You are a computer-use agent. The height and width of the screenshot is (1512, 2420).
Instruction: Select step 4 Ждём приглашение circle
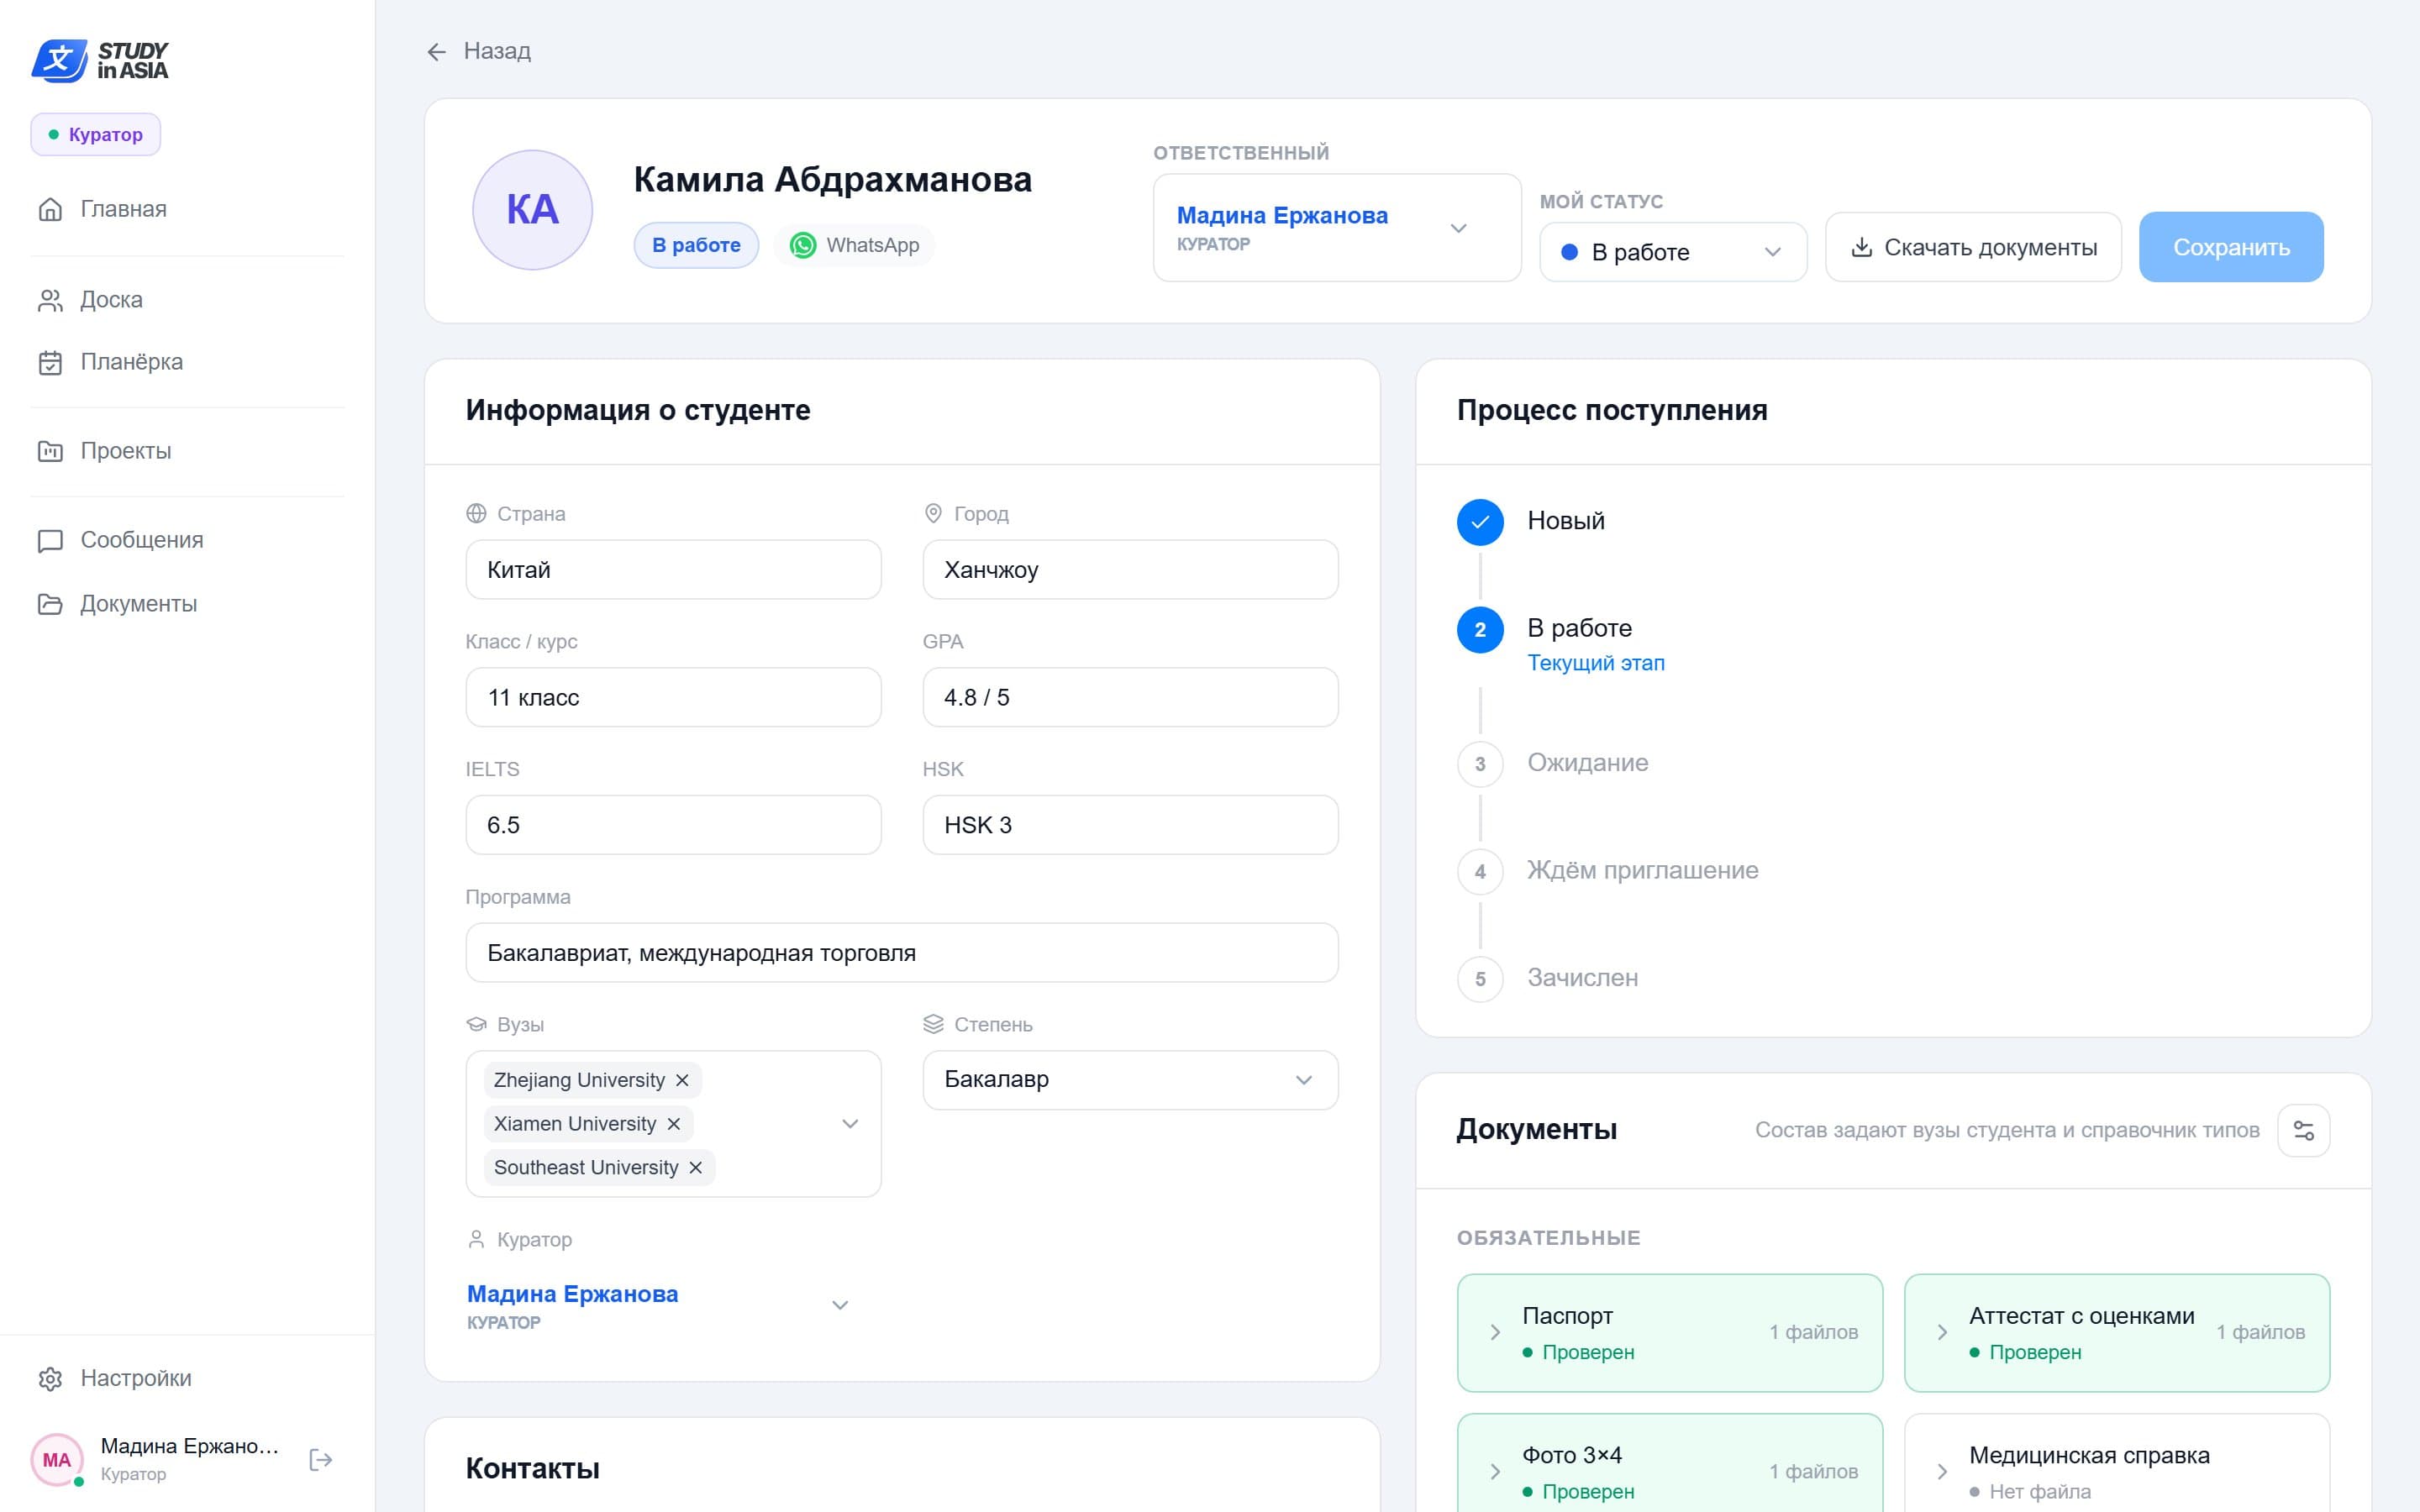[x=1480, y=872]
